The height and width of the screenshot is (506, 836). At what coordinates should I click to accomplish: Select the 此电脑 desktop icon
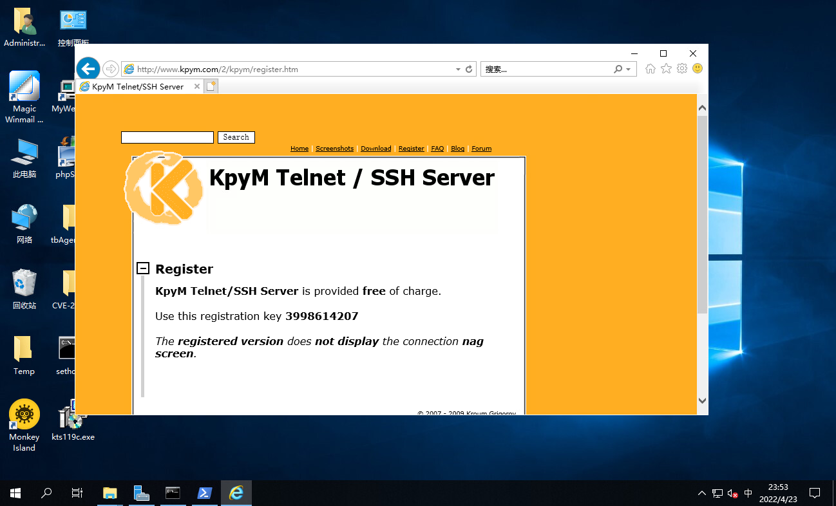(x=24, y=158)
